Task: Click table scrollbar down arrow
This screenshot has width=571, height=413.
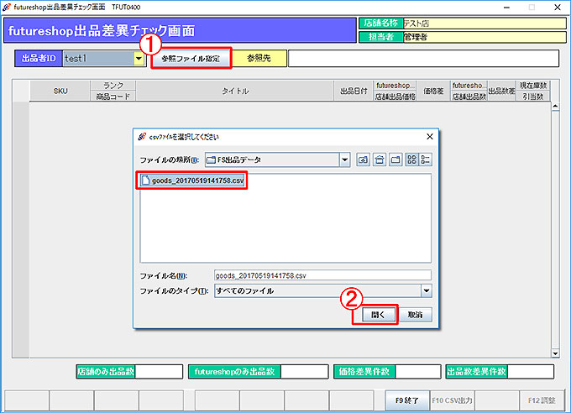Action: click(x=555, y=353)
